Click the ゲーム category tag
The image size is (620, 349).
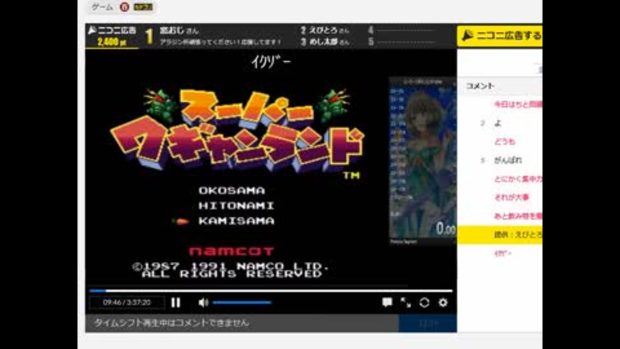[102, 6]
